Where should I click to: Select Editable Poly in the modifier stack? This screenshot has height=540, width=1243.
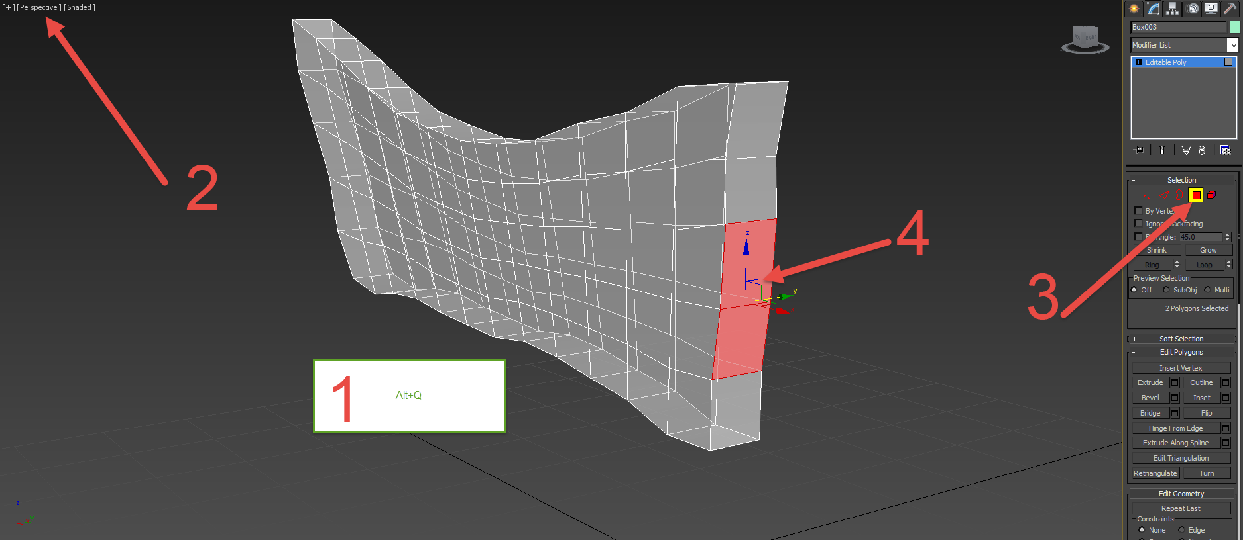(x=1183, y=62)
